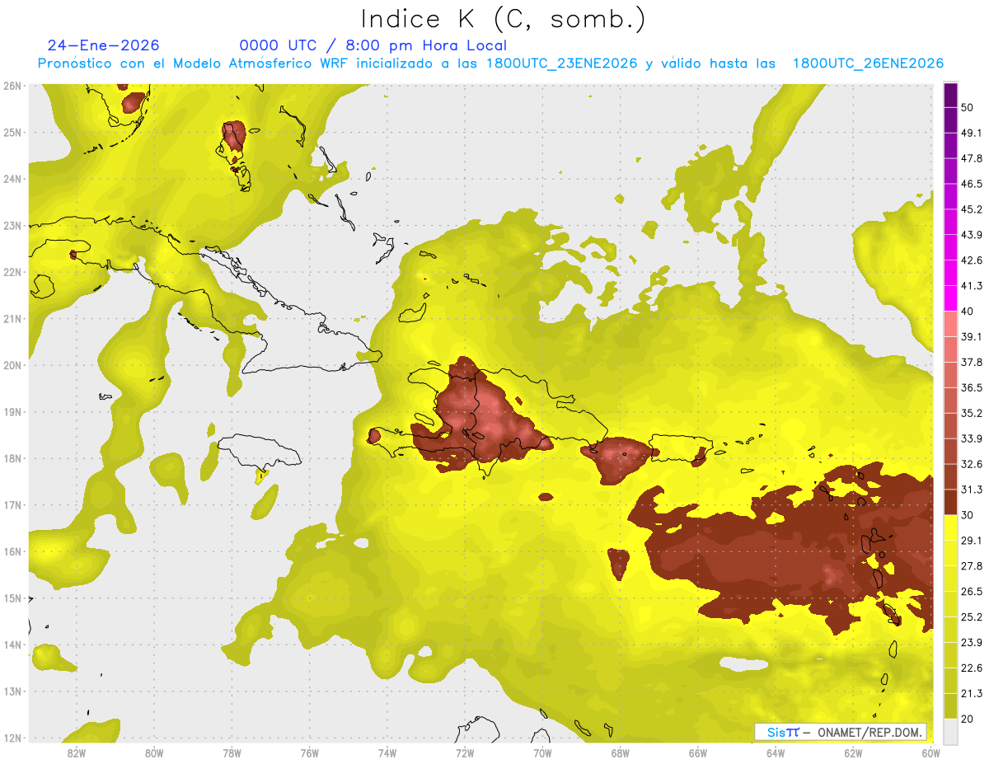989x764 pixels.
Task: Click the '27.8' colorbar value
Action: 972,566
